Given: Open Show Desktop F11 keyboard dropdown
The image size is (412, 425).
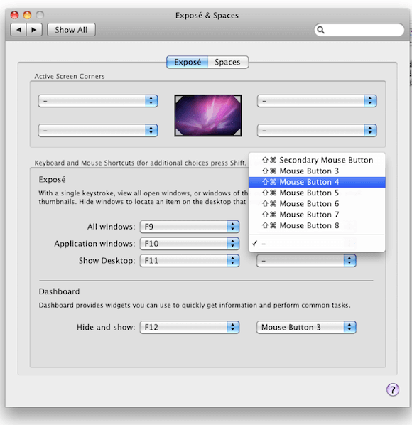Looking at the screenshot, I should tap(190, 261).
